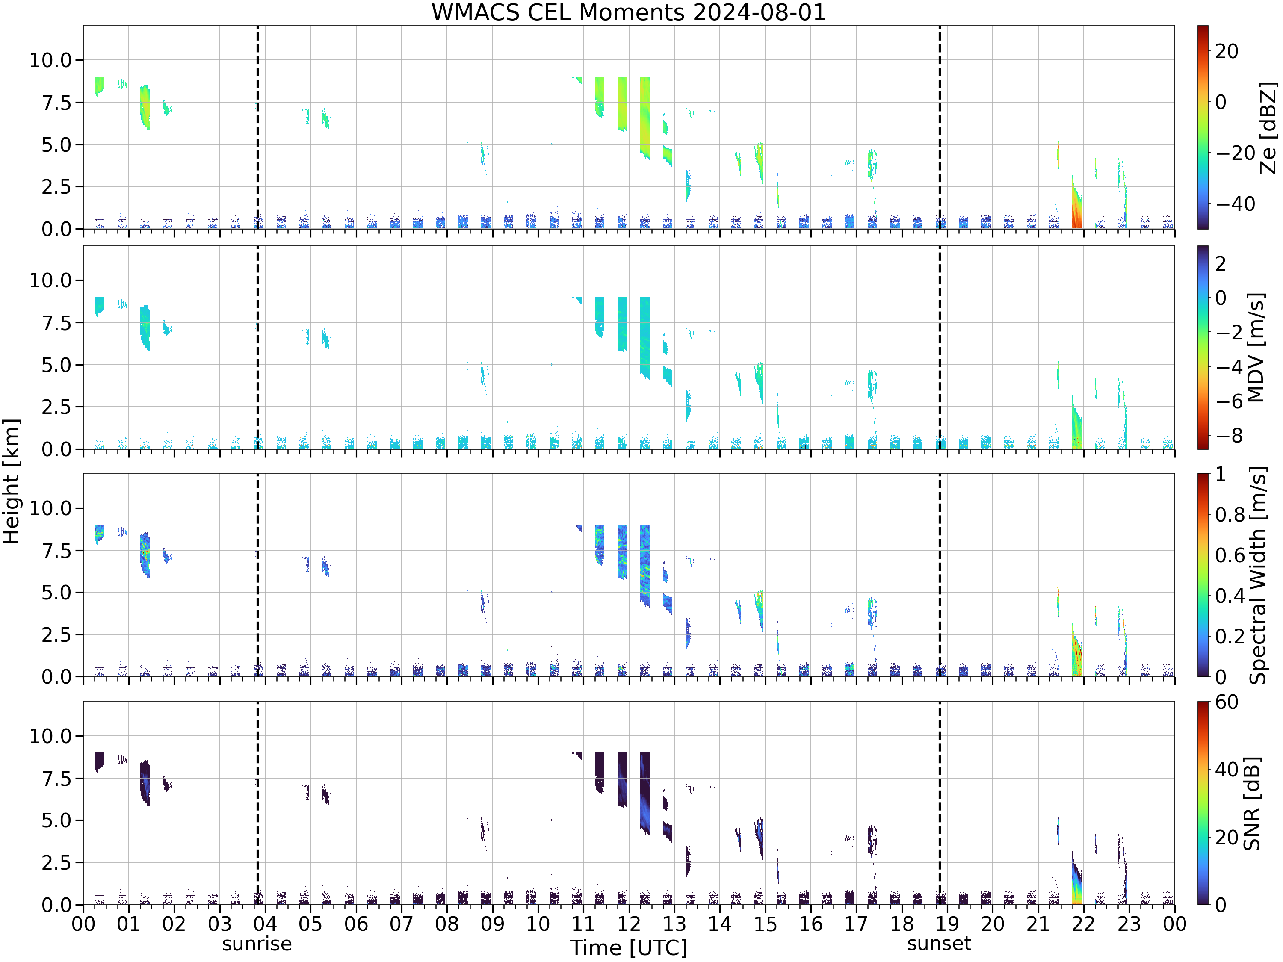Click the dashed sunset line in the SNR panel
The image size is (1283, 962).
tap(940, 803)
